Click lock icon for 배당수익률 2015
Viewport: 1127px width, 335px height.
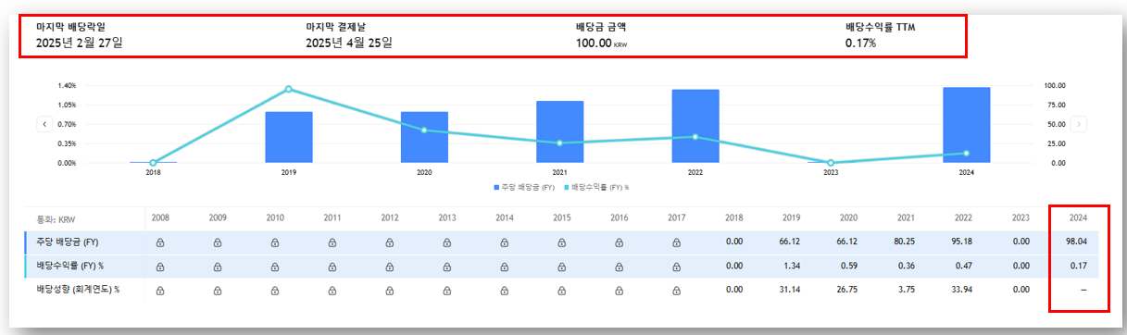pyautogui.click(x=561, y=267)
